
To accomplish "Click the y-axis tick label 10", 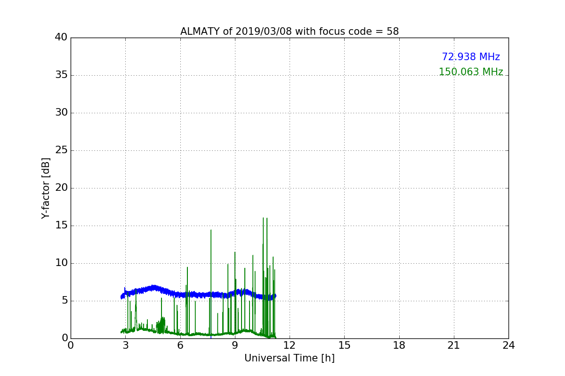I will 61,263.
